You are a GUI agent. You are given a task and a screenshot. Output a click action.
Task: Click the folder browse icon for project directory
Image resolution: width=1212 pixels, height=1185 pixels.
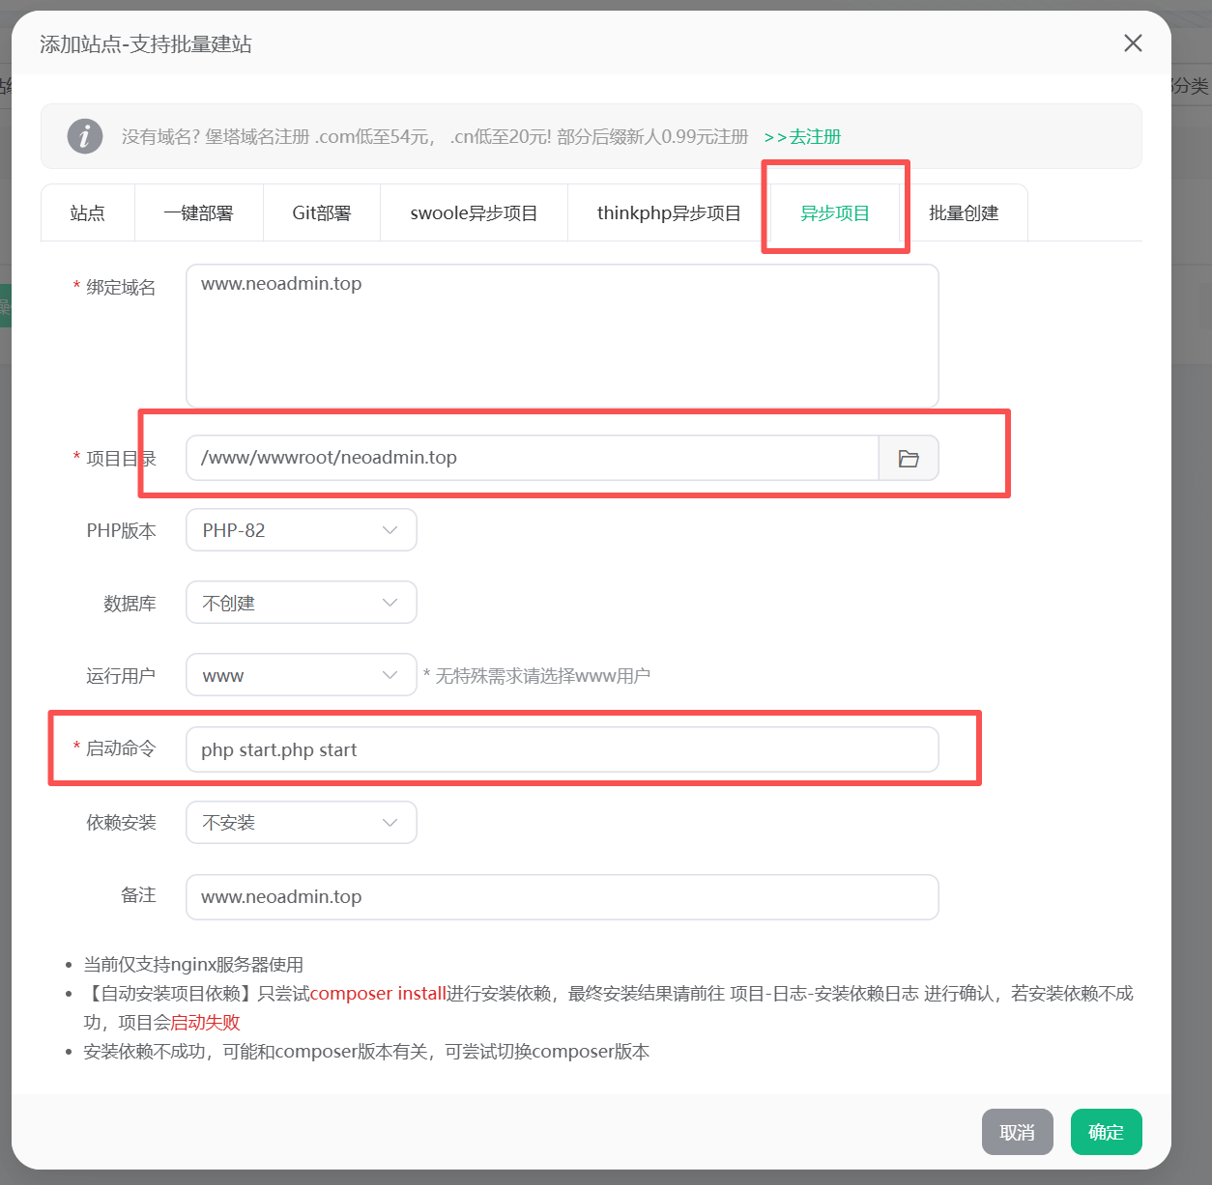tap(908, 458)
